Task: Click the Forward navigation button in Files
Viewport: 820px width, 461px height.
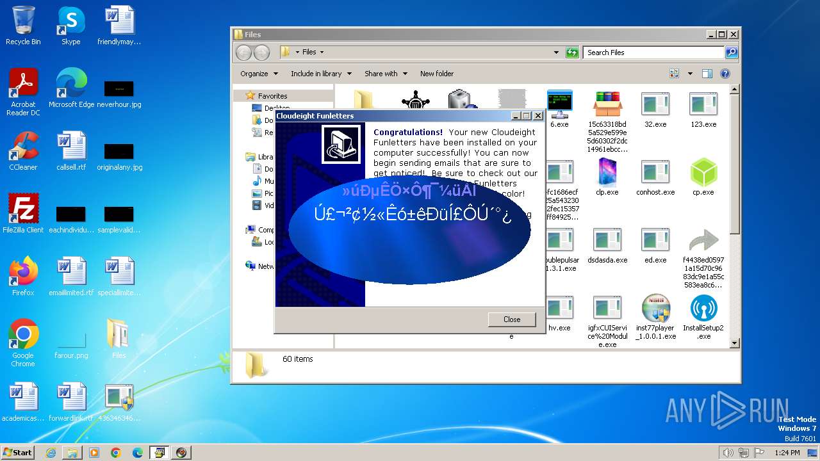Action: pyautogui.click(x=263, y=53)
